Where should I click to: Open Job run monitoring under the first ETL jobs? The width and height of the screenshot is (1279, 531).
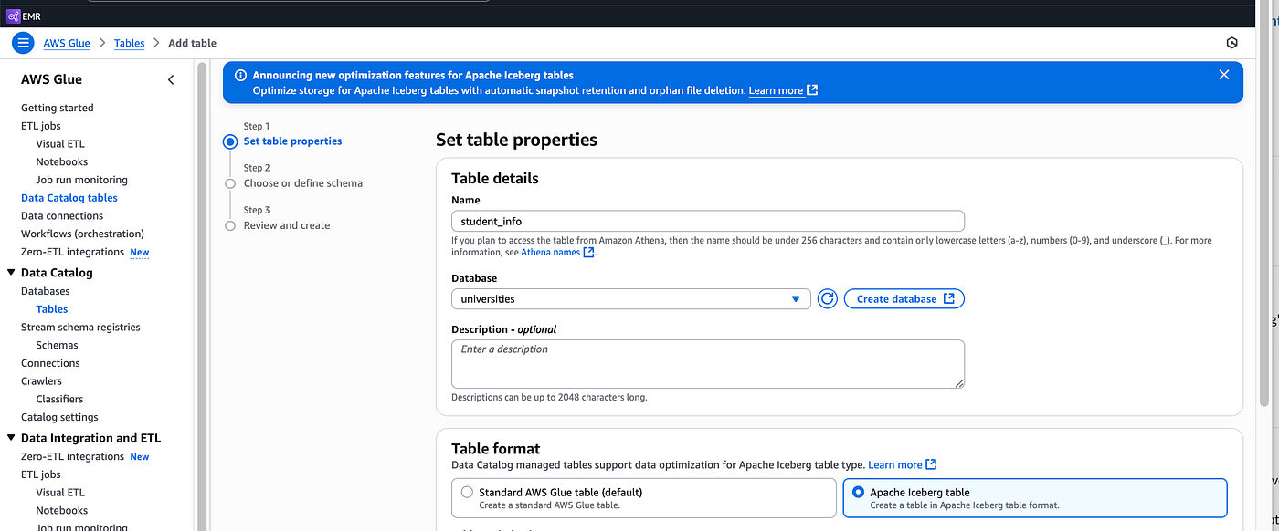(82, 180)
